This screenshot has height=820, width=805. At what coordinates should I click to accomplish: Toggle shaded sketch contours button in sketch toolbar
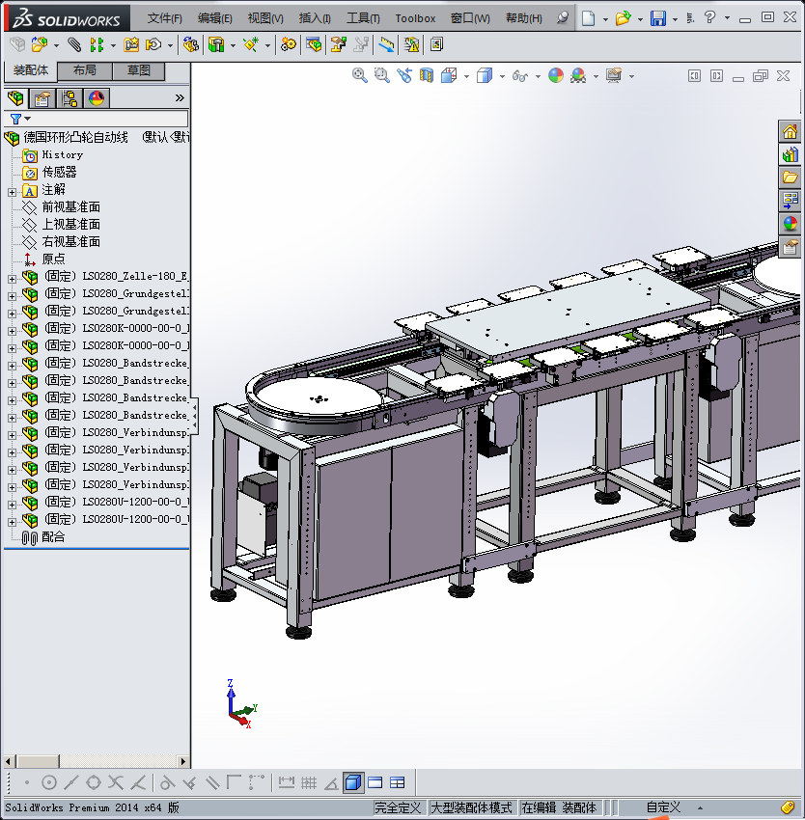click(353, 782)
